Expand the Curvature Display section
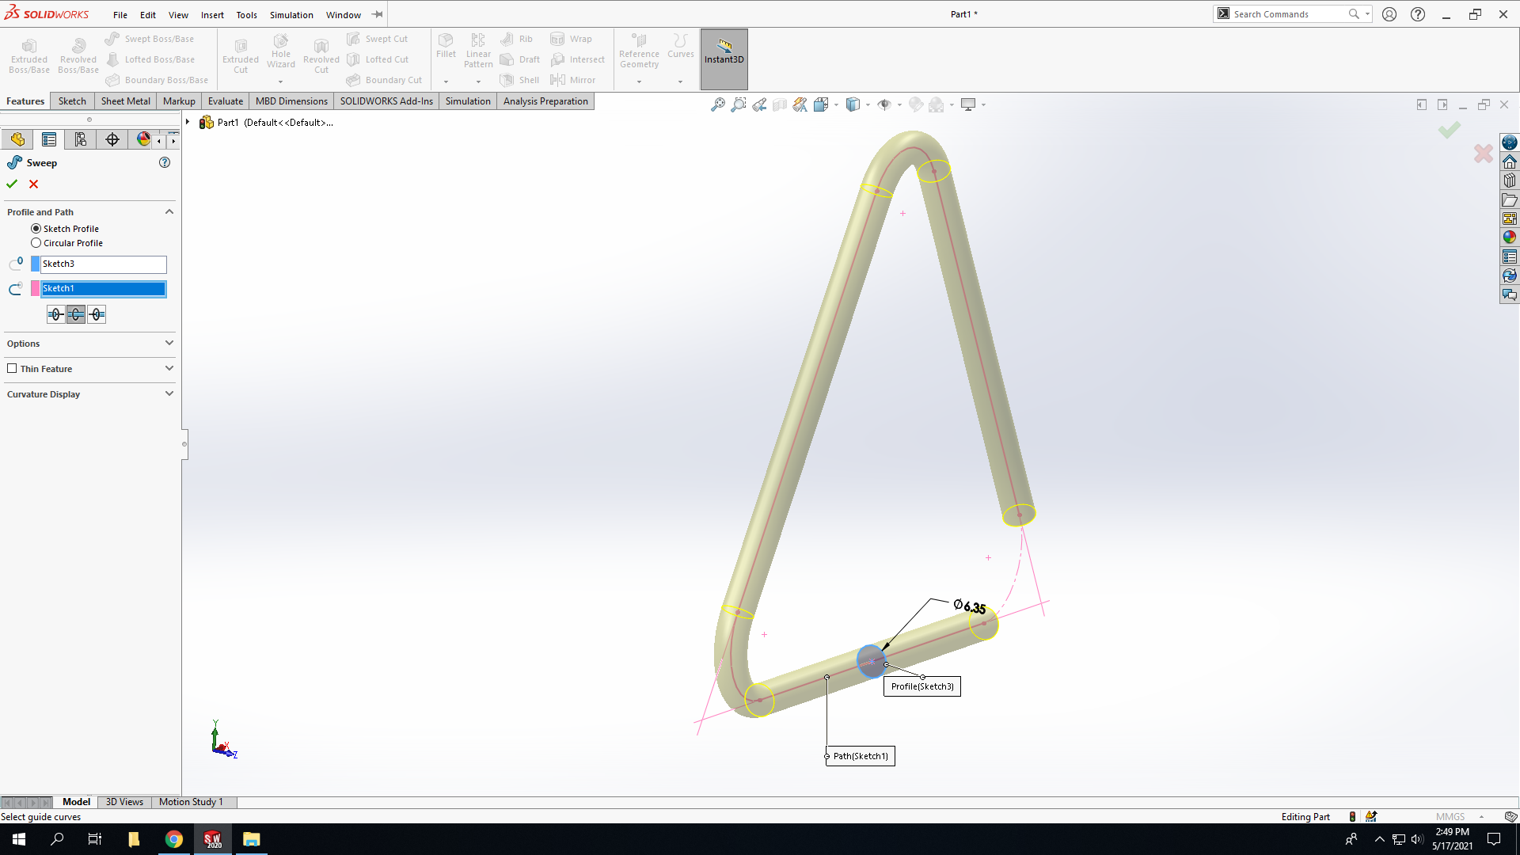 (169, 393)
